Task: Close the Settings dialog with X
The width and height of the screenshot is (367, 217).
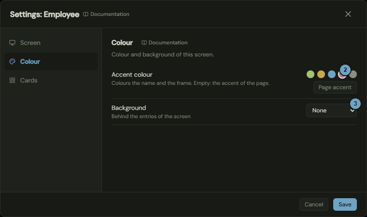Action: click(348, 14)
